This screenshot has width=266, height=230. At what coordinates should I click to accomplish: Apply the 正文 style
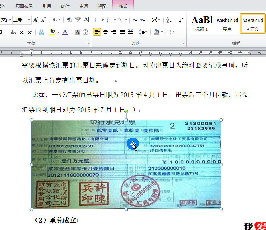[x=253, y=24]
